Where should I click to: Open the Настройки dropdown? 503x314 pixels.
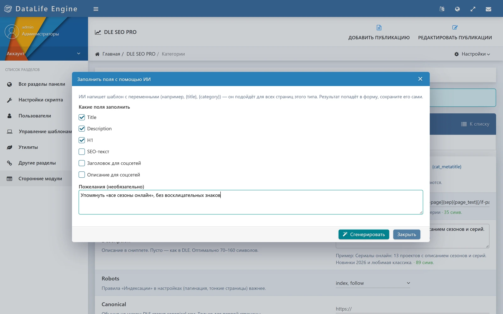[472, 54]
